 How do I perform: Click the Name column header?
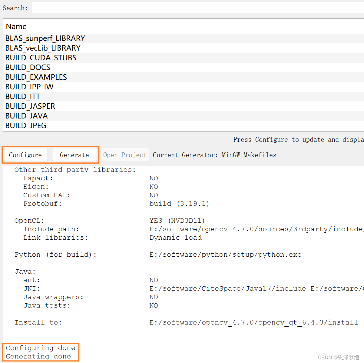[x=16, y=26]
